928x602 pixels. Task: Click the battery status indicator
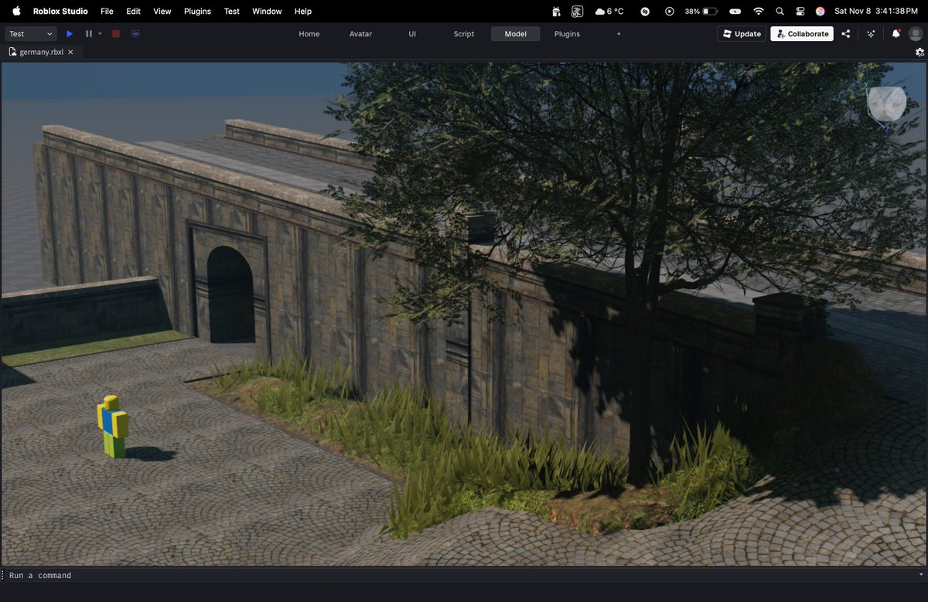(701, 11)
